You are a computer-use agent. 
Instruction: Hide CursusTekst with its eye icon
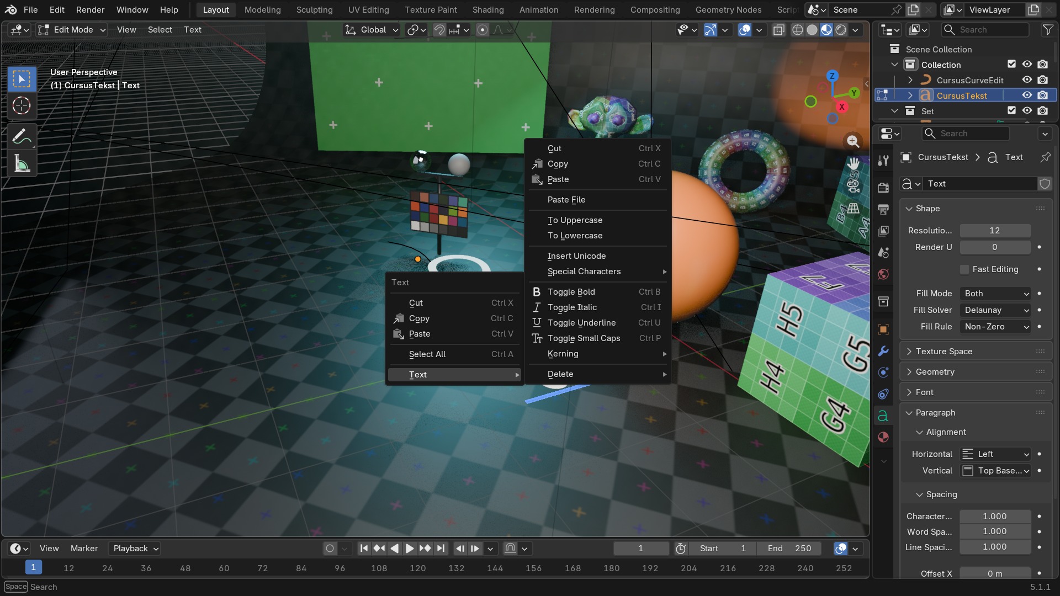1027,95
